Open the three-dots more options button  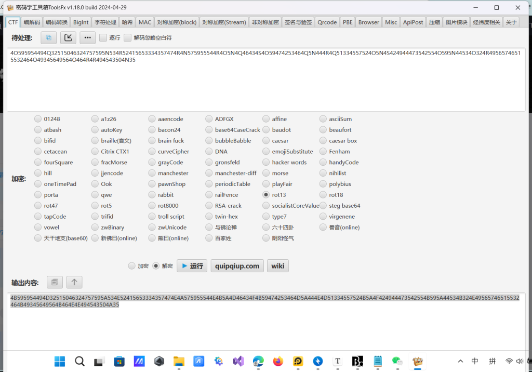(87, 37)
